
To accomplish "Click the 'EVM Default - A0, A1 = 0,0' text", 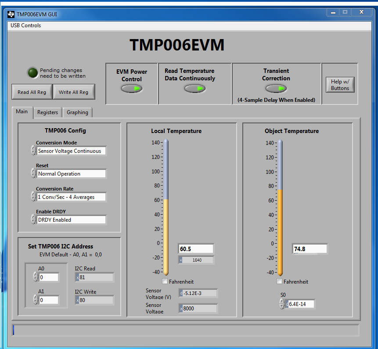I will point(71,255).
